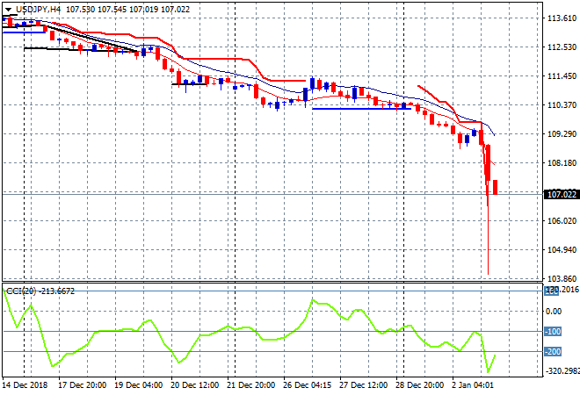Click the 14 Dec 2018 date label
Viewport: 580px width, 395px height.
click(25, 385)
